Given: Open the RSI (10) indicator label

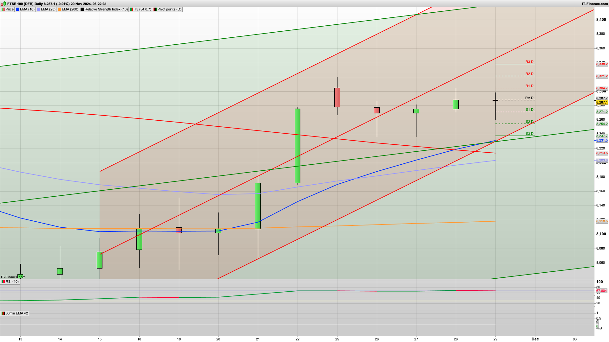Looking at the screenshot, I should tap(12, 282).
